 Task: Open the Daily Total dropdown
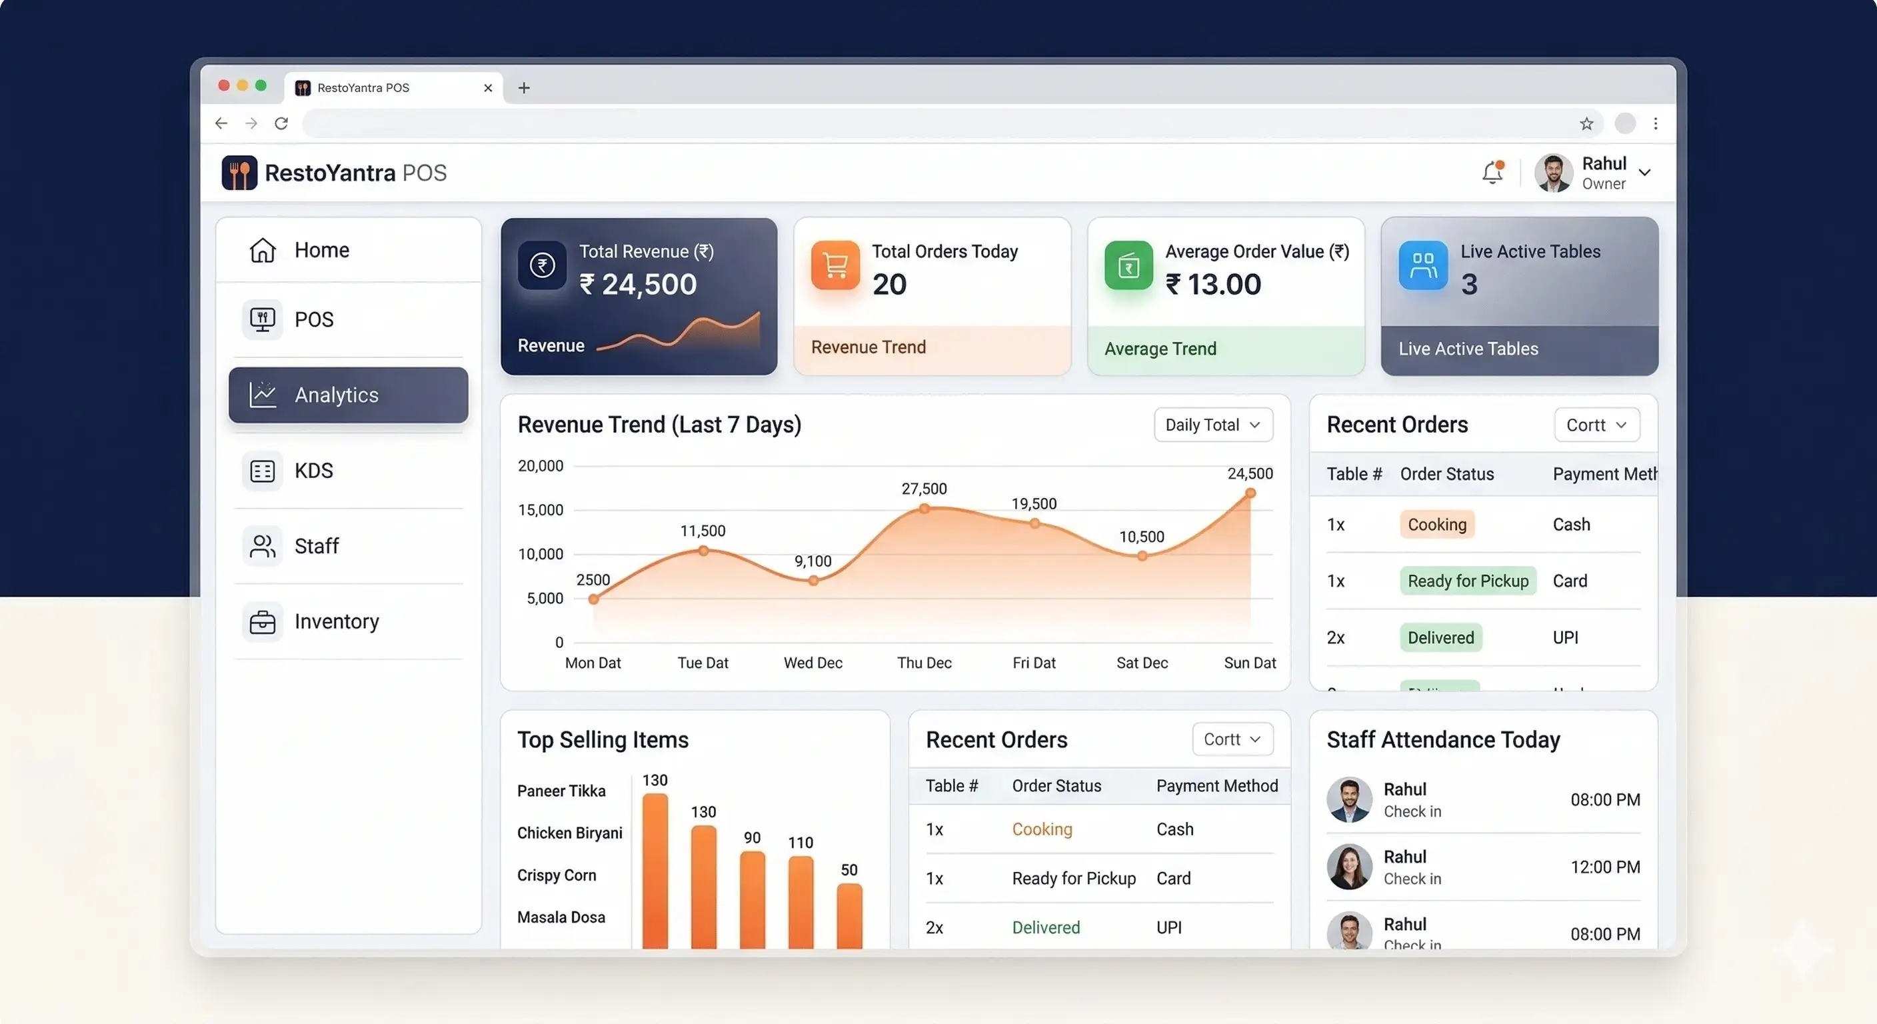(x=1212, y=425)
